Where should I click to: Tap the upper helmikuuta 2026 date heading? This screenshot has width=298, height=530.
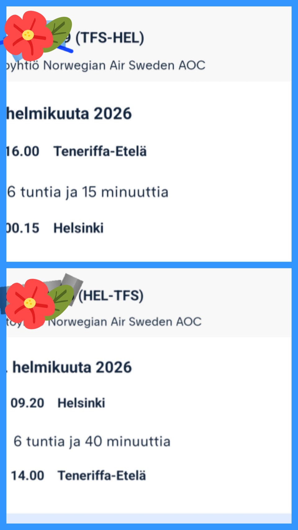69,114
